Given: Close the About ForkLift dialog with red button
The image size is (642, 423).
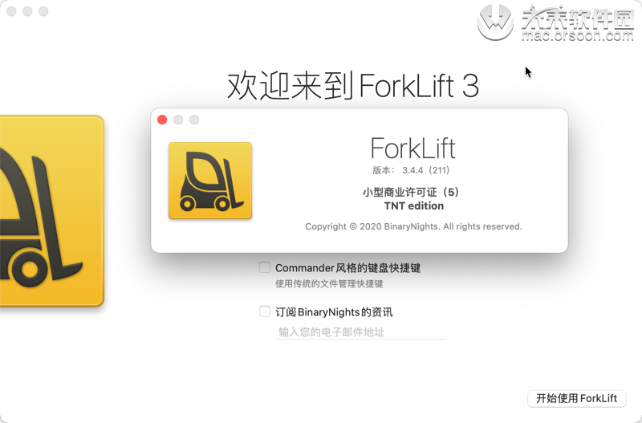Looking at the screenshot, I should (x=162, y=120).
